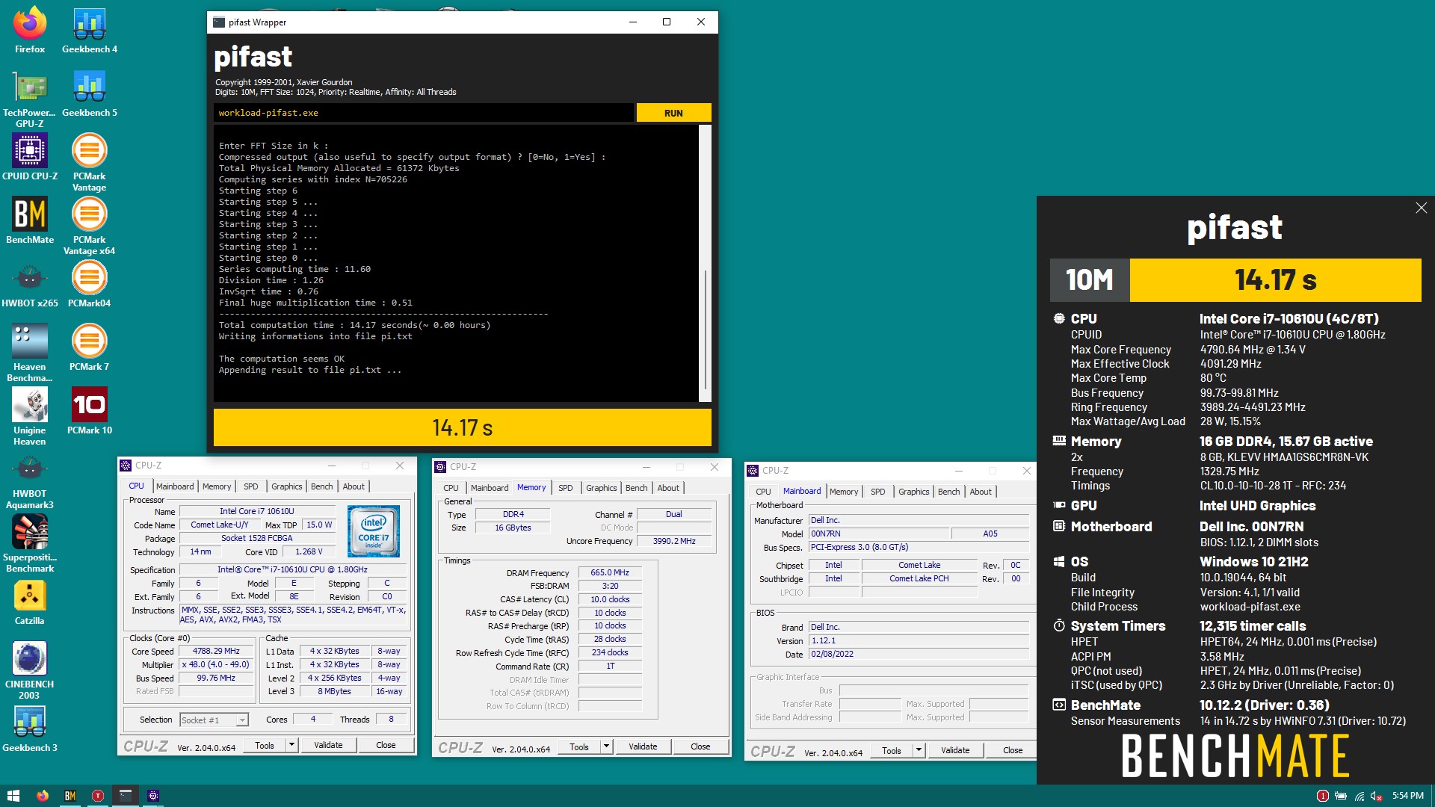
Task: Click the '665.0 MHz' DRAM Frequency value
Action: pyautogui.click(x=610, y=572)
